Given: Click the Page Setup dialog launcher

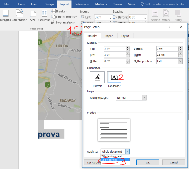Looking at the screenshot, I should point(77,29).
